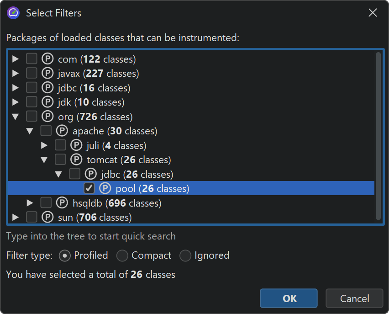Confirm selection with OK button
The width and height of the screenshot is (389, 314).
pyautogui.click(x=289, y=298)
